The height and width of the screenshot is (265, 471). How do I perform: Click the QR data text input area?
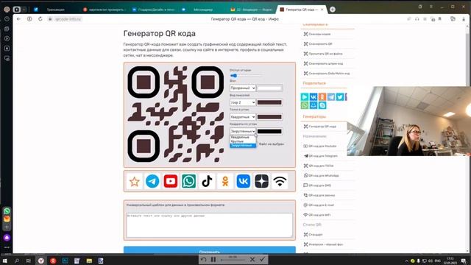(209, 225)
